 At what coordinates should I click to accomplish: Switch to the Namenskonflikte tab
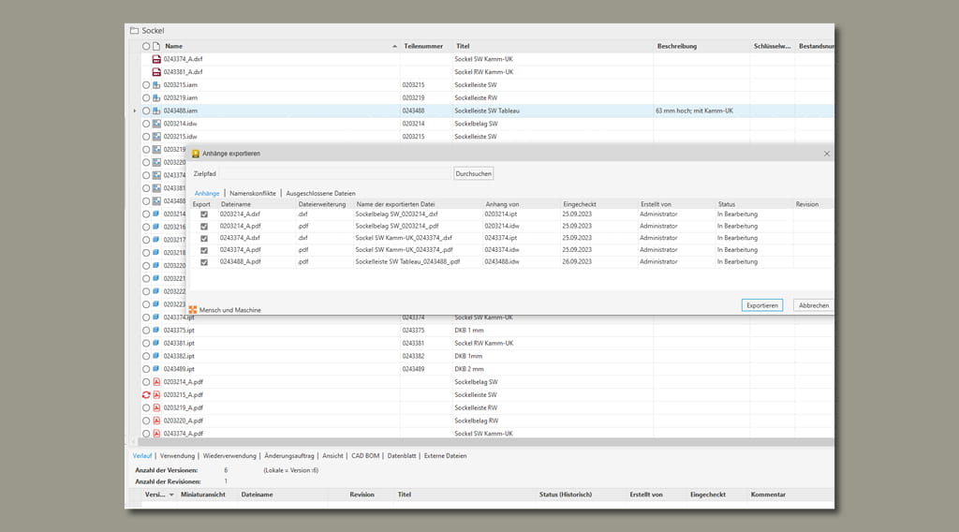tap(252, 193)
